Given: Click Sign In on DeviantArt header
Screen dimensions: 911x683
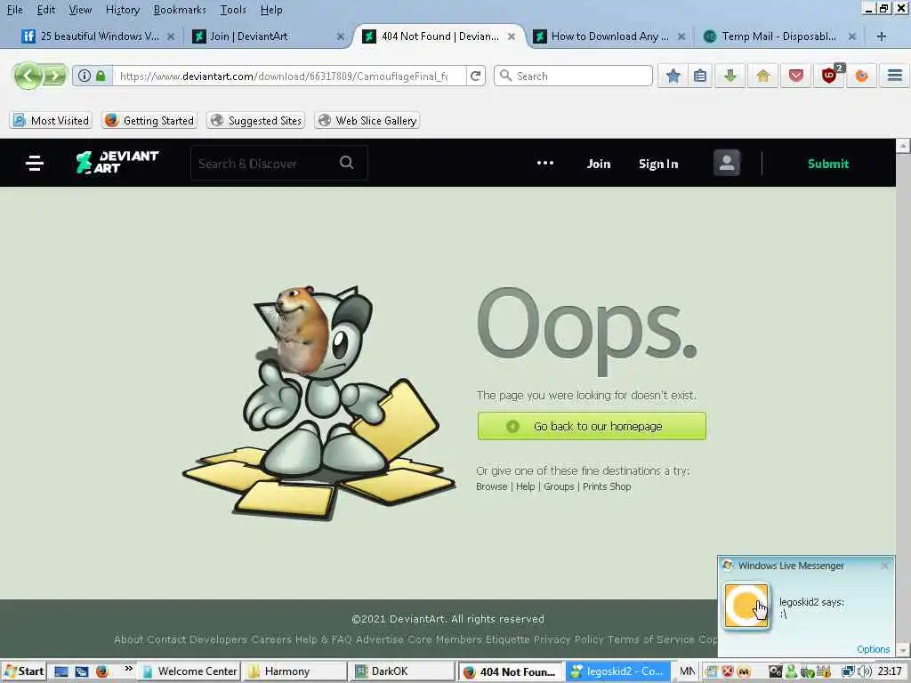Looking at the screenshot, I should (x=658, y=164).
